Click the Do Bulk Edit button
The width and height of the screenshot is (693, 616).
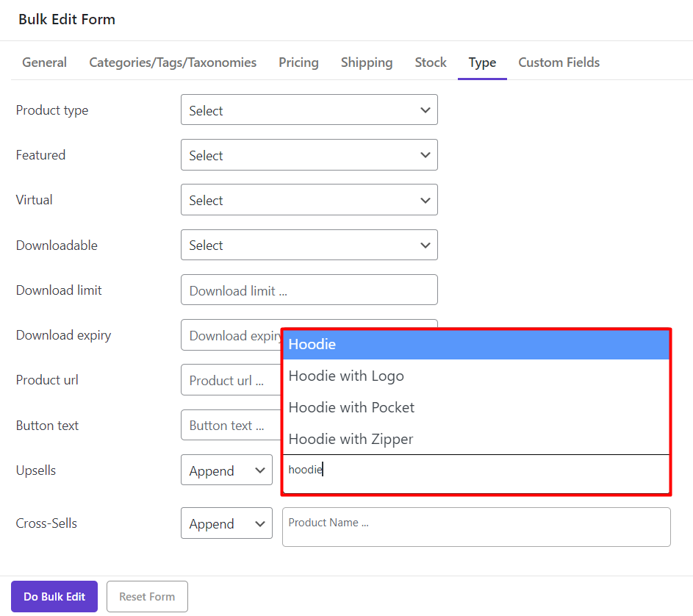(x=54, y=596)
